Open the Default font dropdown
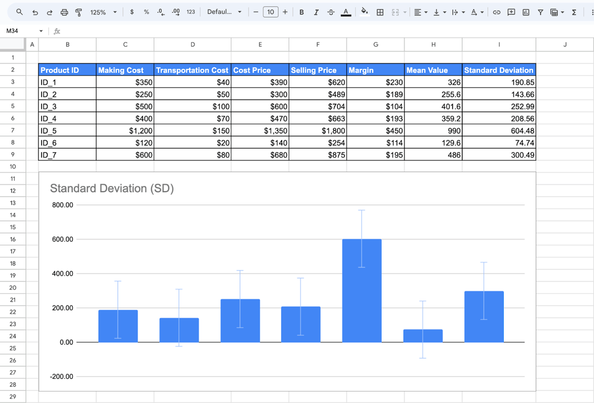Image resolution: width=594 pixels, height=403 pixels. (x=224, y=12)
